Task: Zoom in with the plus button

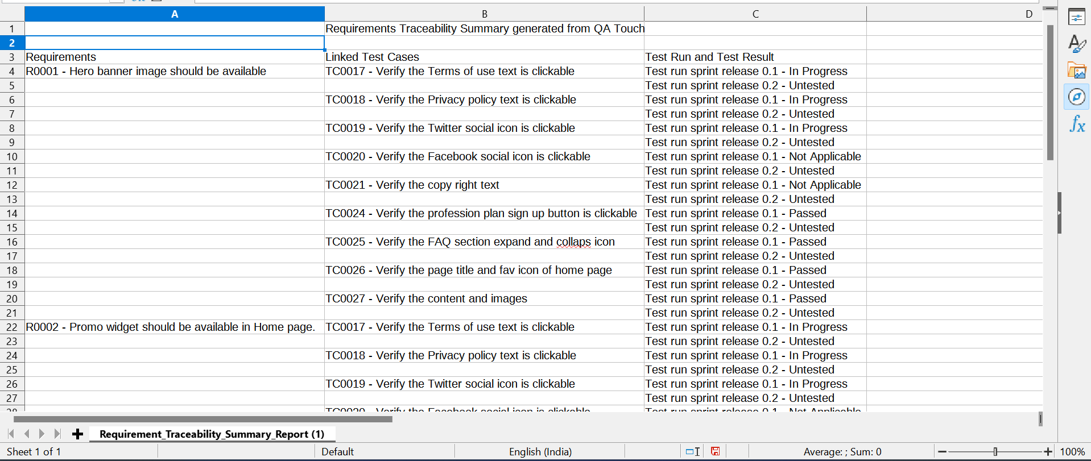Action: coord(1048,451)
